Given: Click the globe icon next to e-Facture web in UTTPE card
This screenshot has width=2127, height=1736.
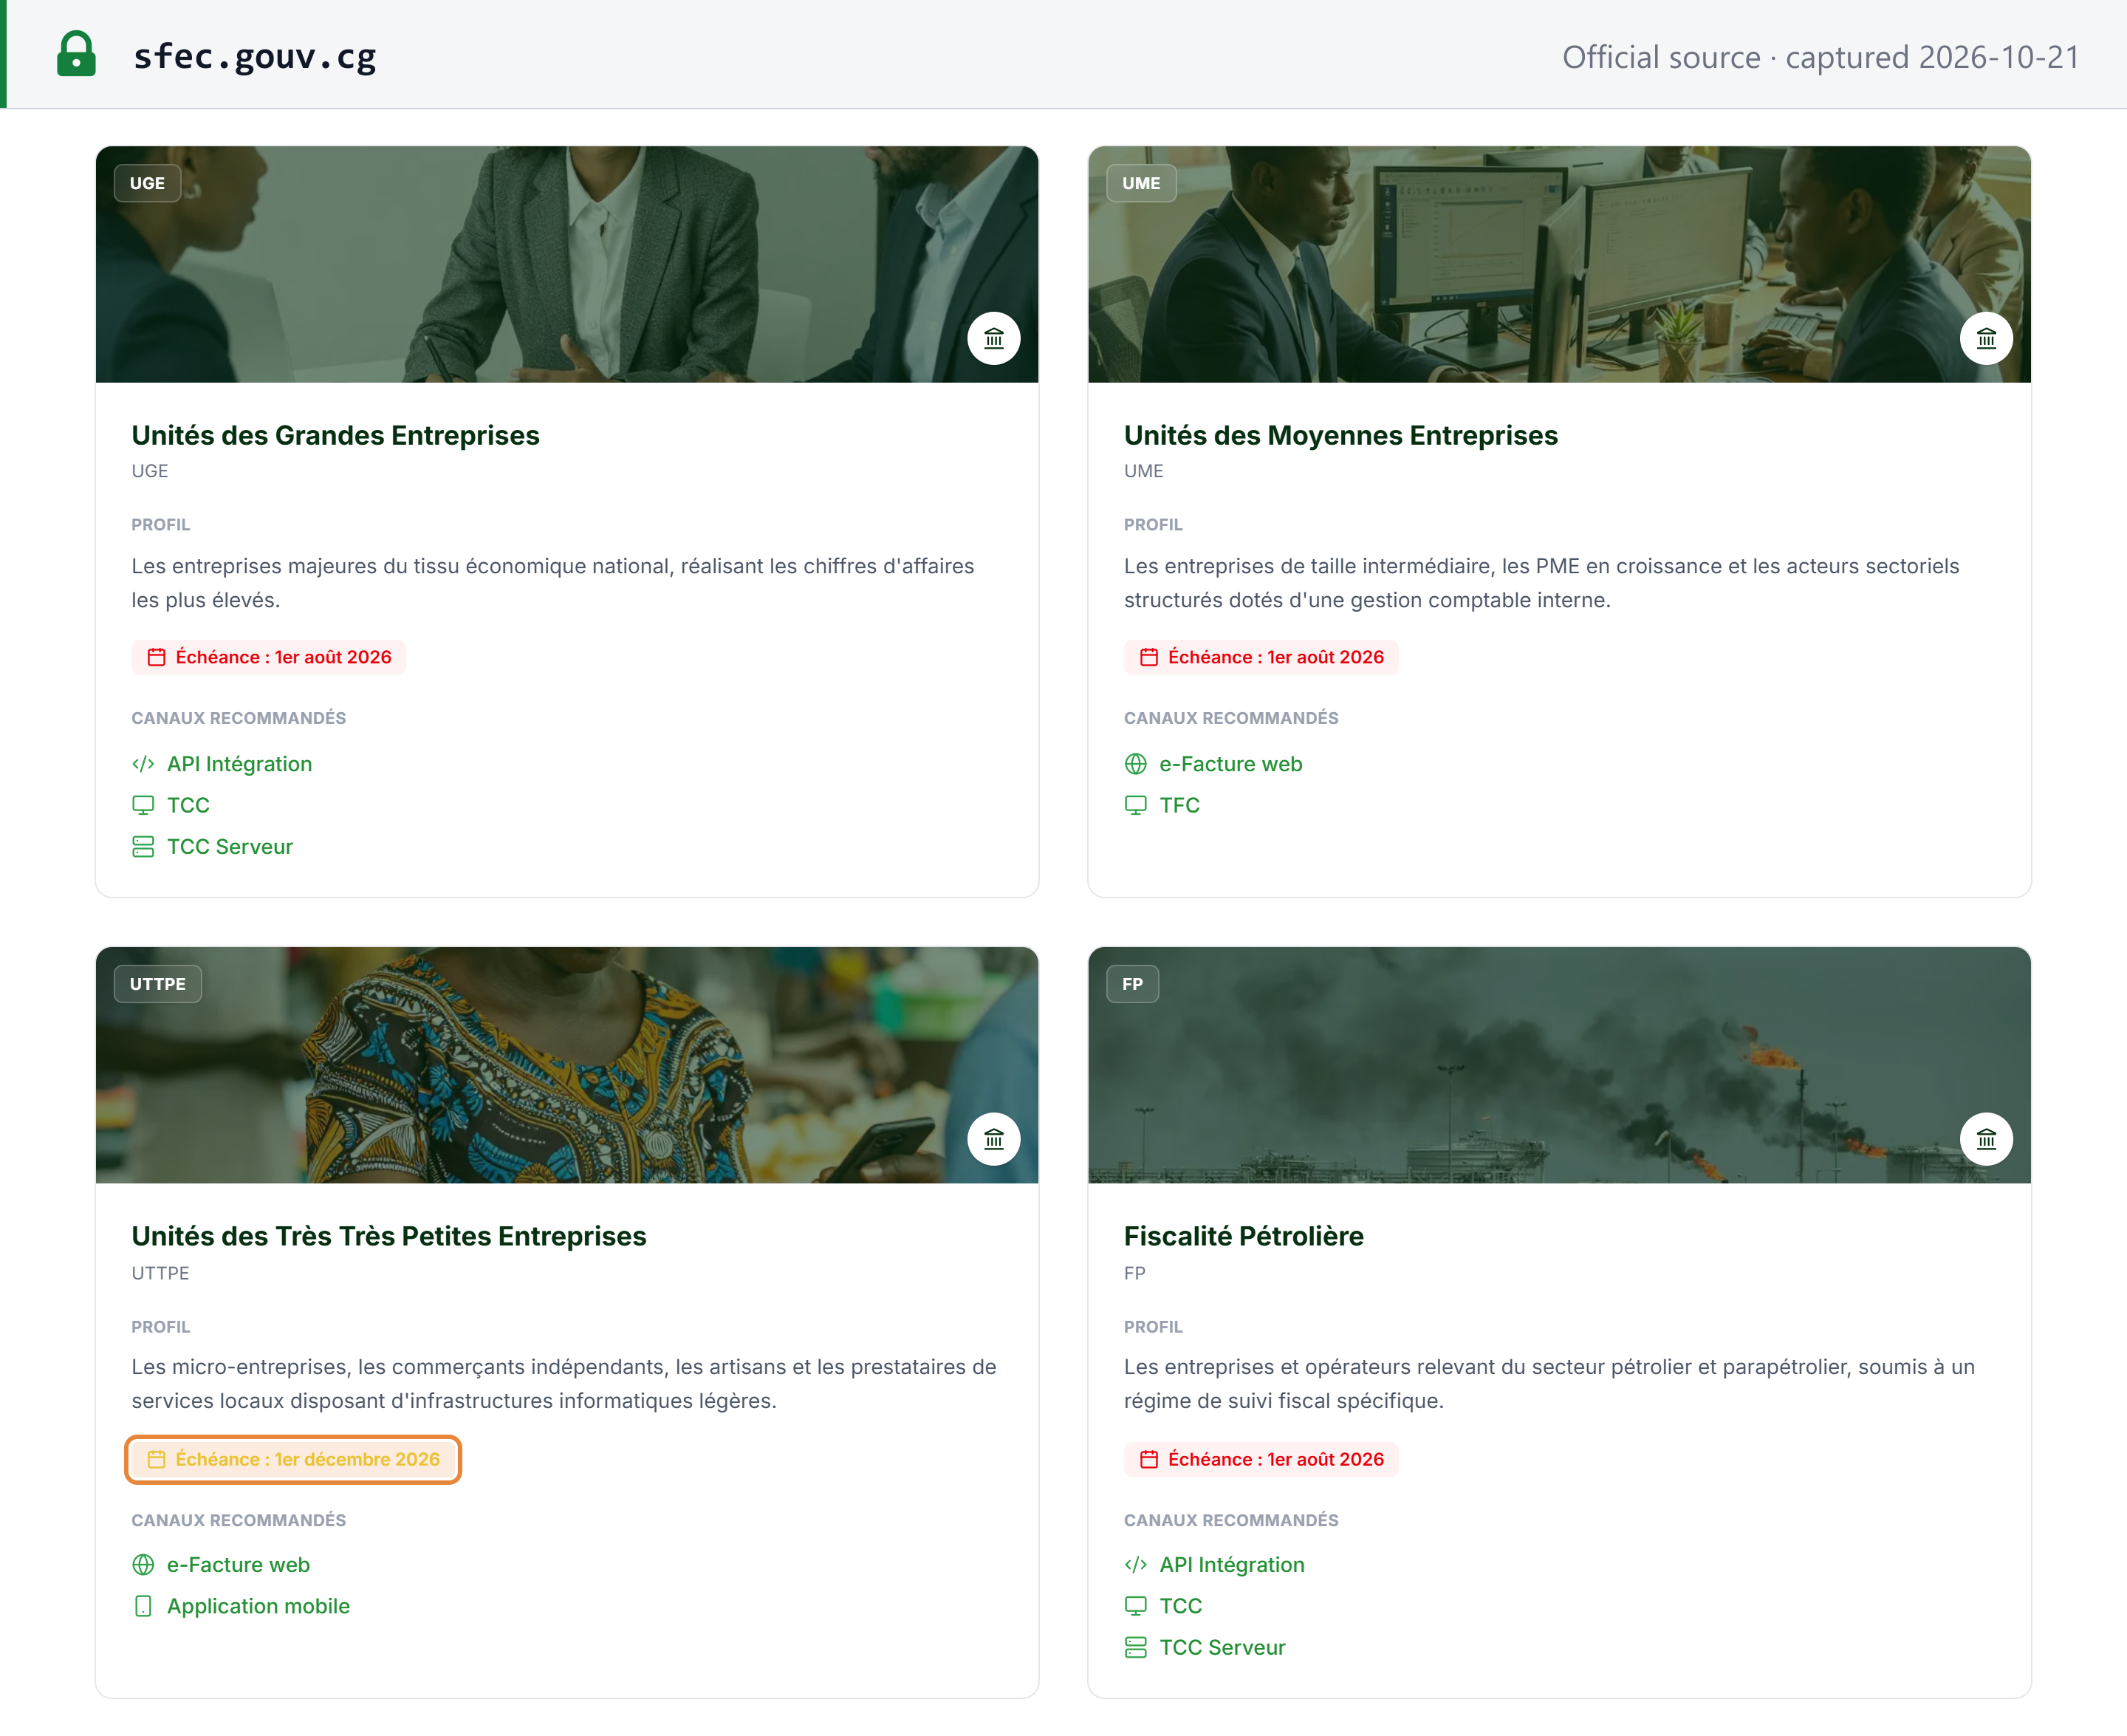Looking at the screenshot, I should [x=143, y=1565].
